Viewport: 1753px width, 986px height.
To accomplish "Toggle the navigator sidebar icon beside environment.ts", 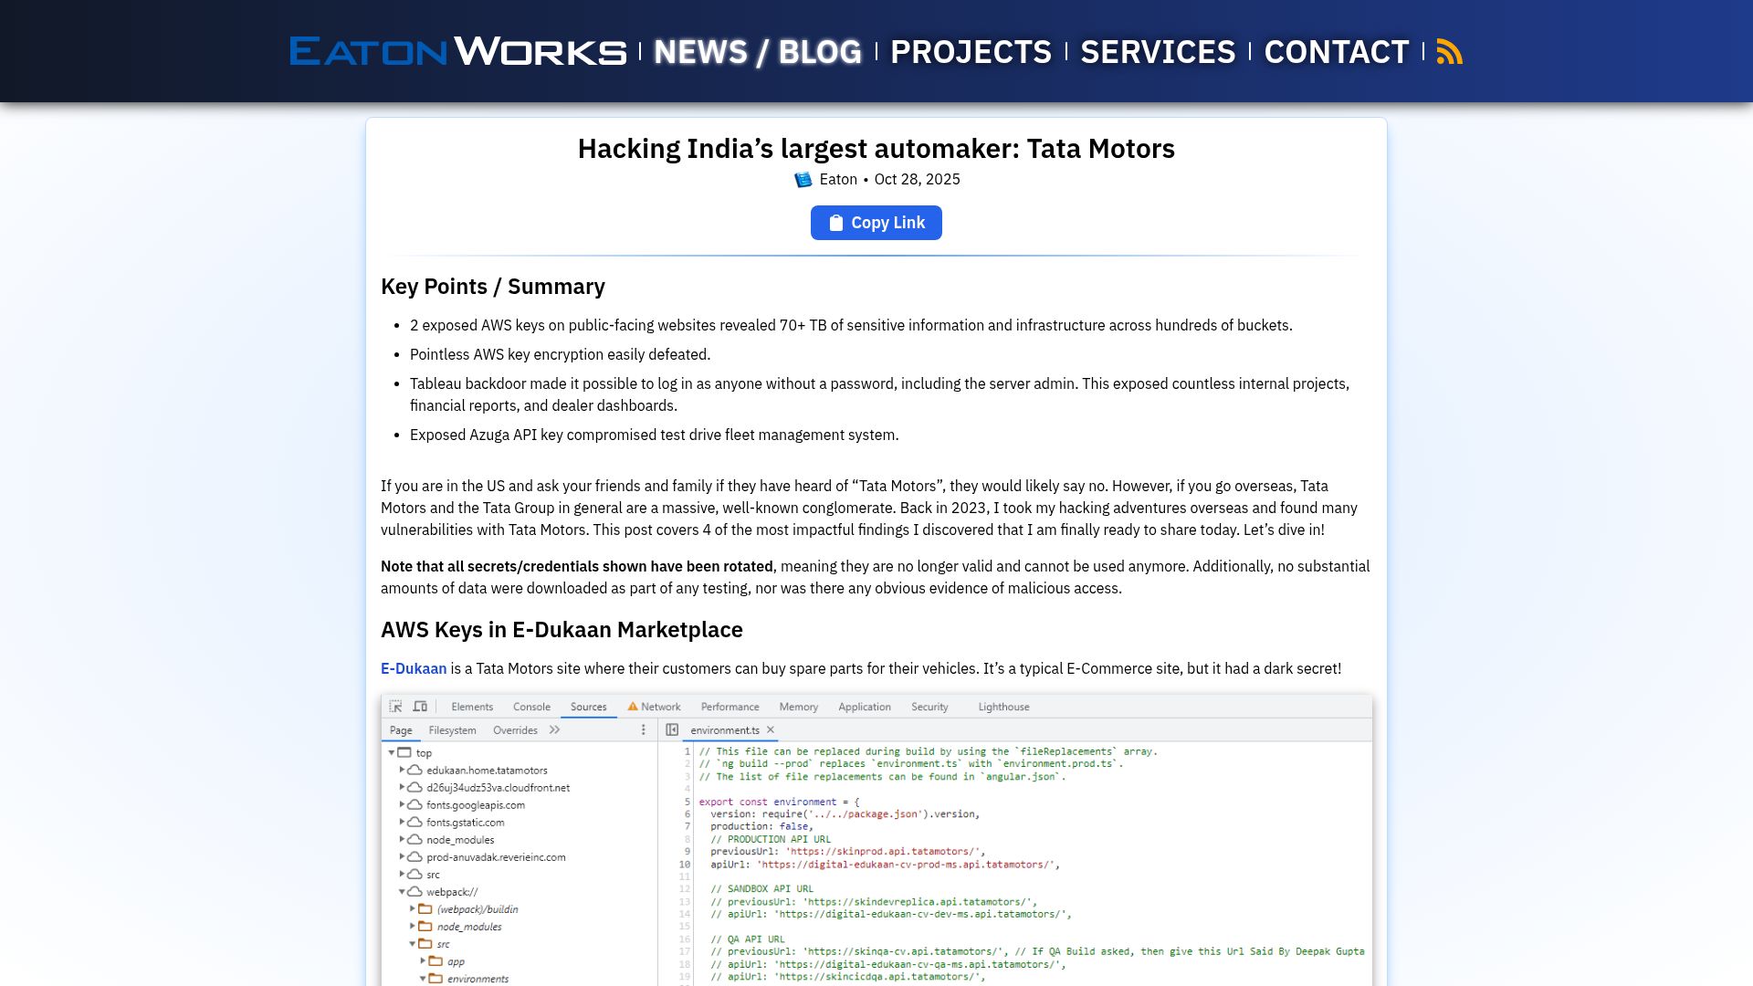I will 672,730.
